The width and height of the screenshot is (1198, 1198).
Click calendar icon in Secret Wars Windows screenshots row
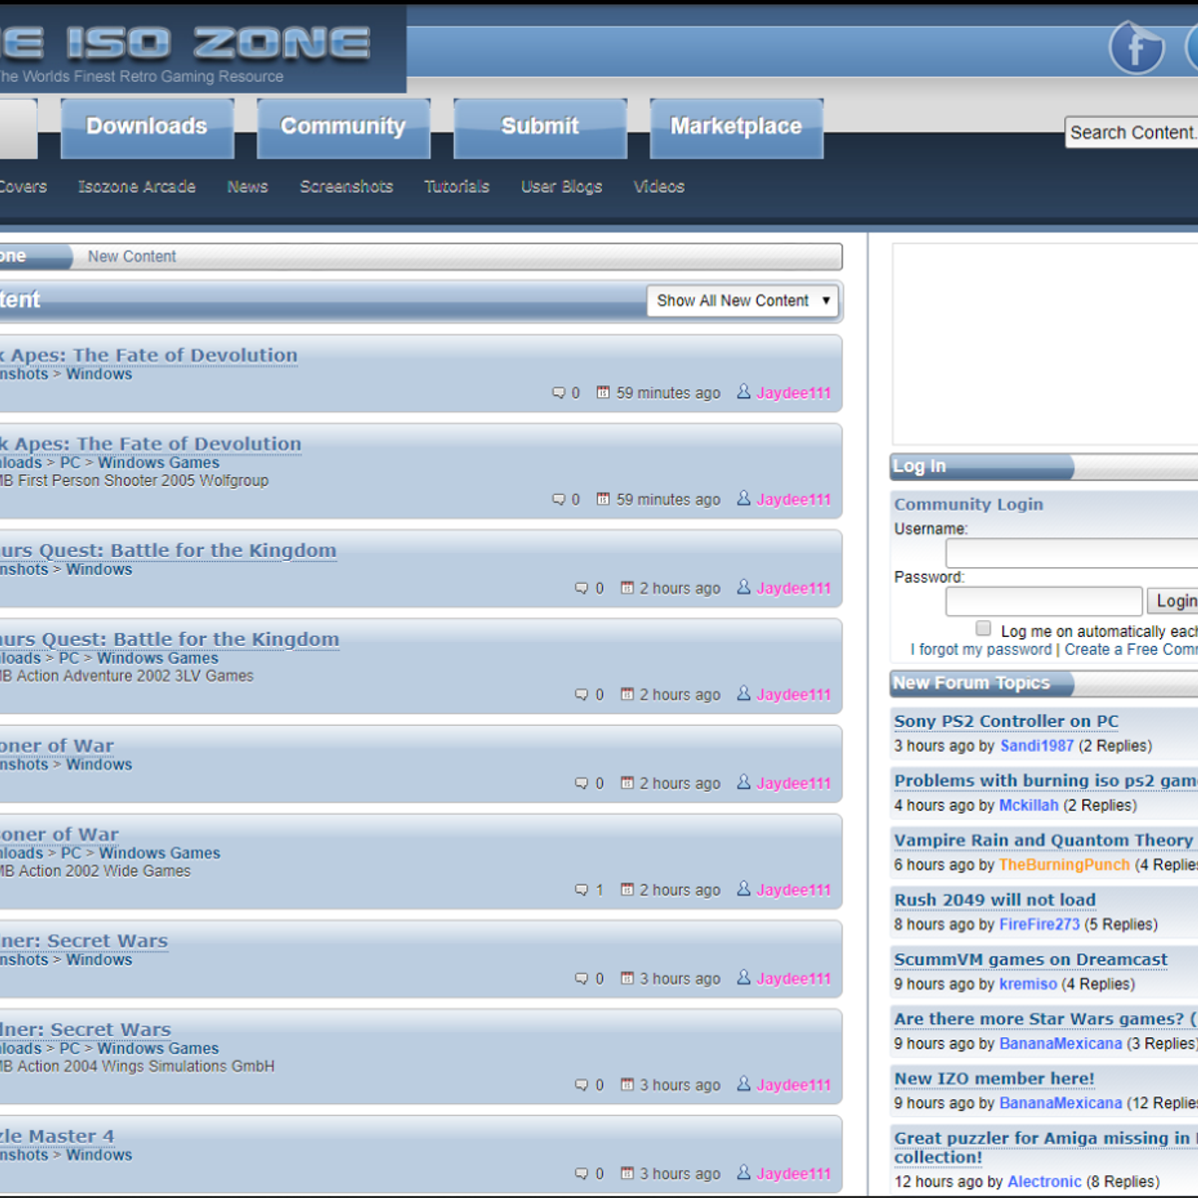(627, 978)
